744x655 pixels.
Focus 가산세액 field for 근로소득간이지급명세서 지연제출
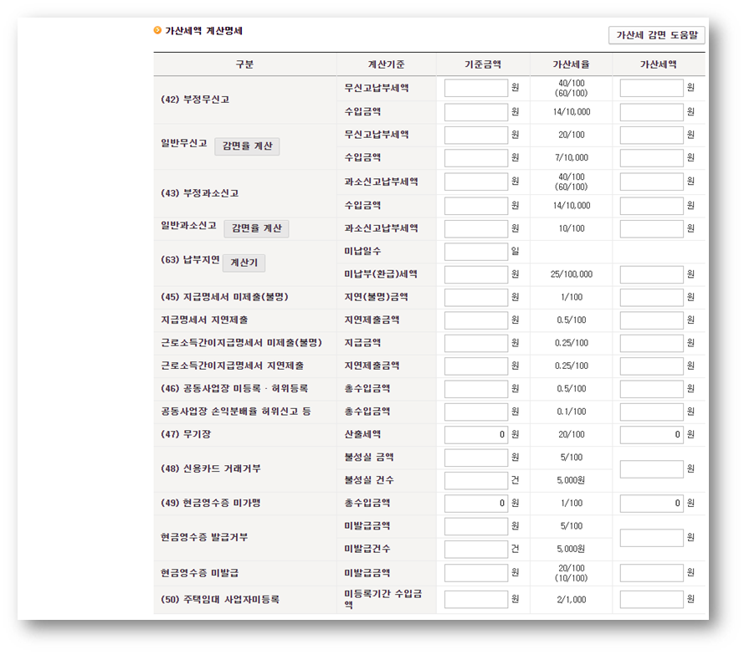(x=651, y=366)
